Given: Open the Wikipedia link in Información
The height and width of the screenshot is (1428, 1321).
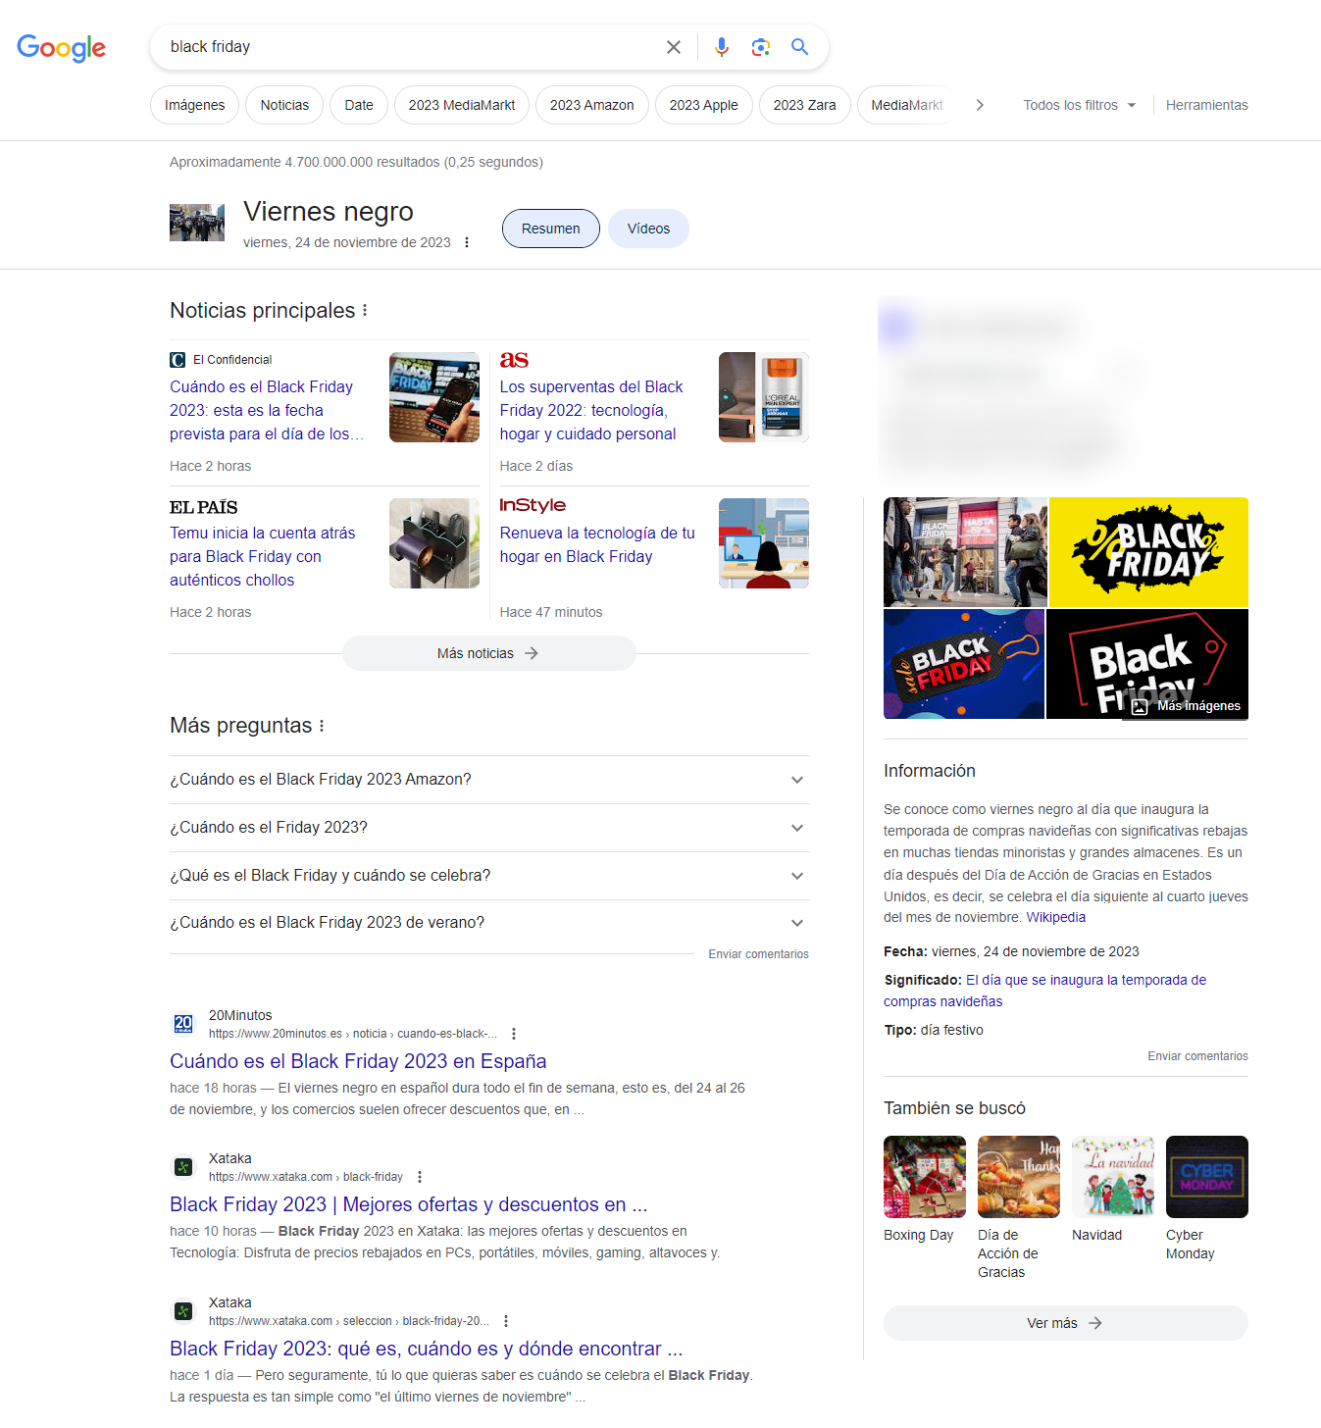Looking at the screenshot, I should (x=1055, y=918).
